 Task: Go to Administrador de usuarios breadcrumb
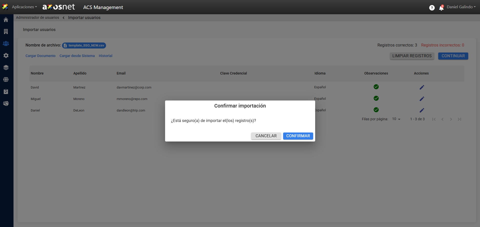pos(38,17)
